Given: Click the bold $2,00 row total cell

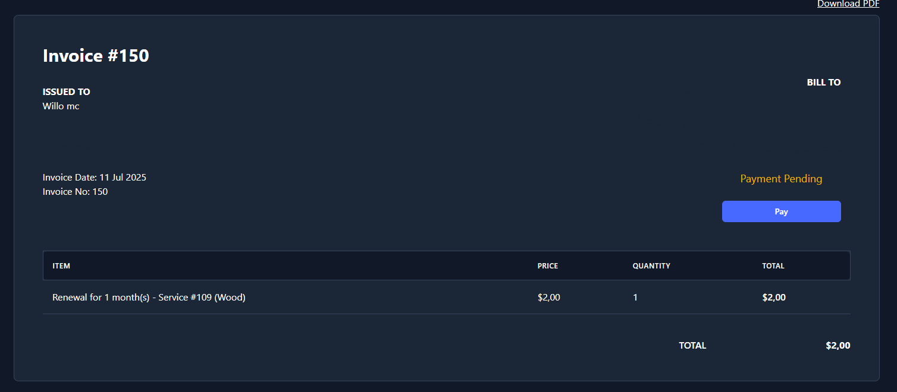Looking at the screenshot, I should (774, 298).
